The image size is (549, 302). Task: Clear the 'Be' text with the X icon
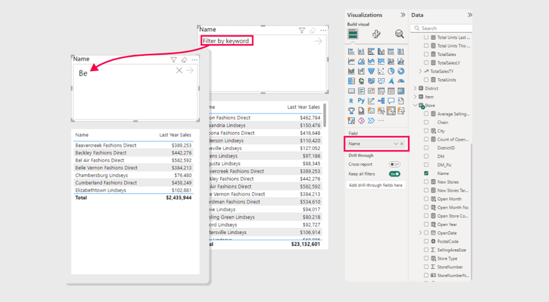point(179,70)
